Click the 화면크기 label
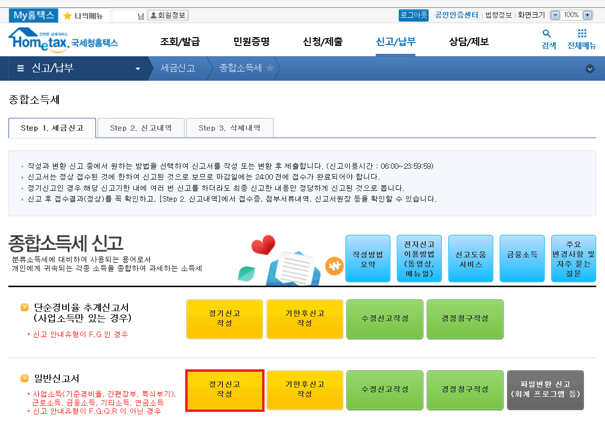The height and width of the screenshot is (429, 605). (532, 15)
